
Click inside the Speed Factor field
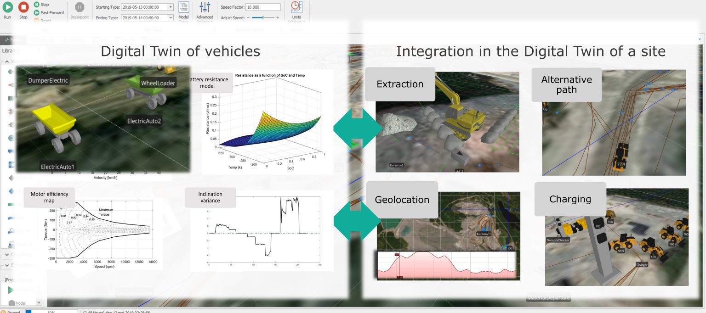pos(263,7)
